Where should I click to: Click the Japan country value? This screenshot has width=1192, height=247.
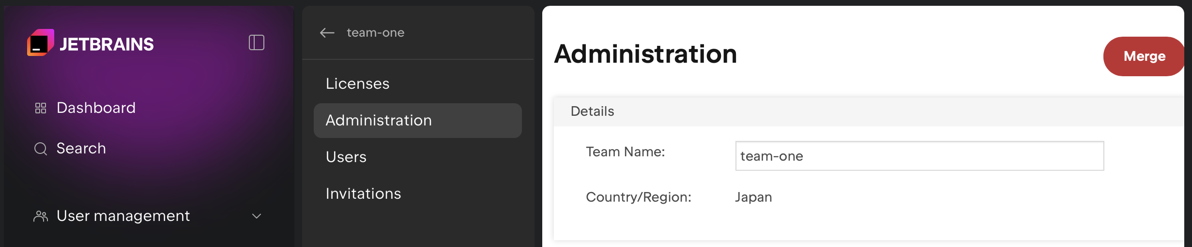(x=753, y=197)
